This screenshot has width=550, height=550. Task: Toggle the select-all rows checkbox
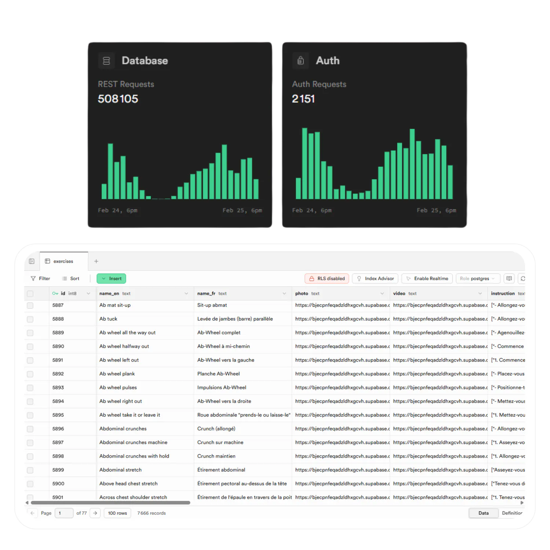tap(30, 293)
